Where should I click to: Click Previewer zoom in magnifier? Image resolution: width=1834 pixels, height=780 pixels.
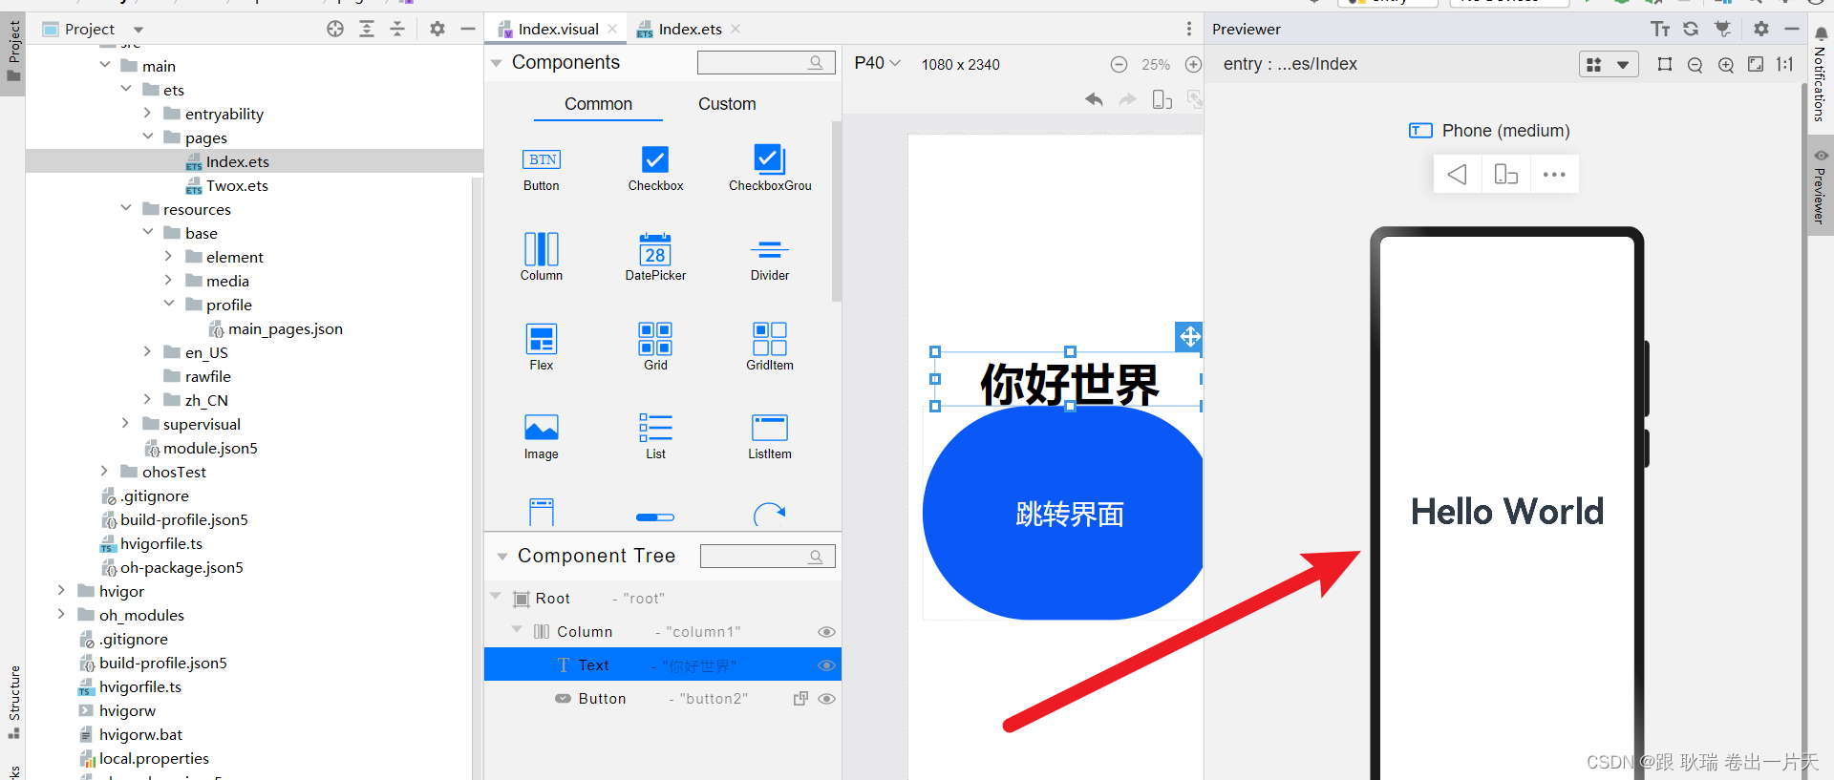(x=1726, y=65)
